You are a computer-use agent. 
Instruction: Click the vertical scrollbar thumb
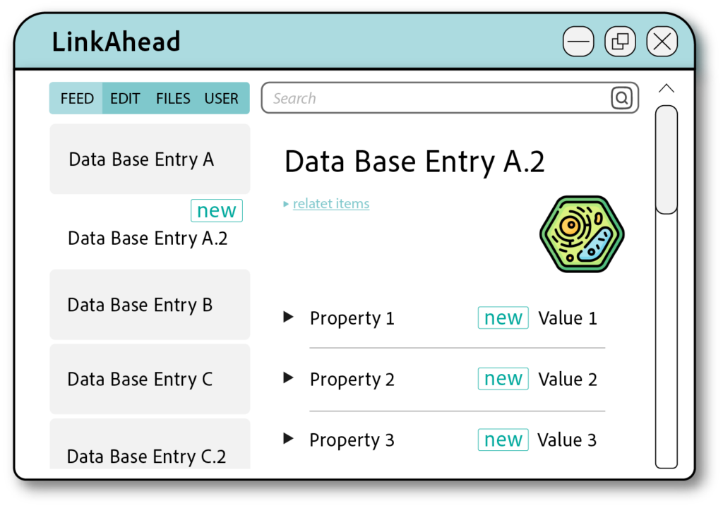click(x=666, y=159)
